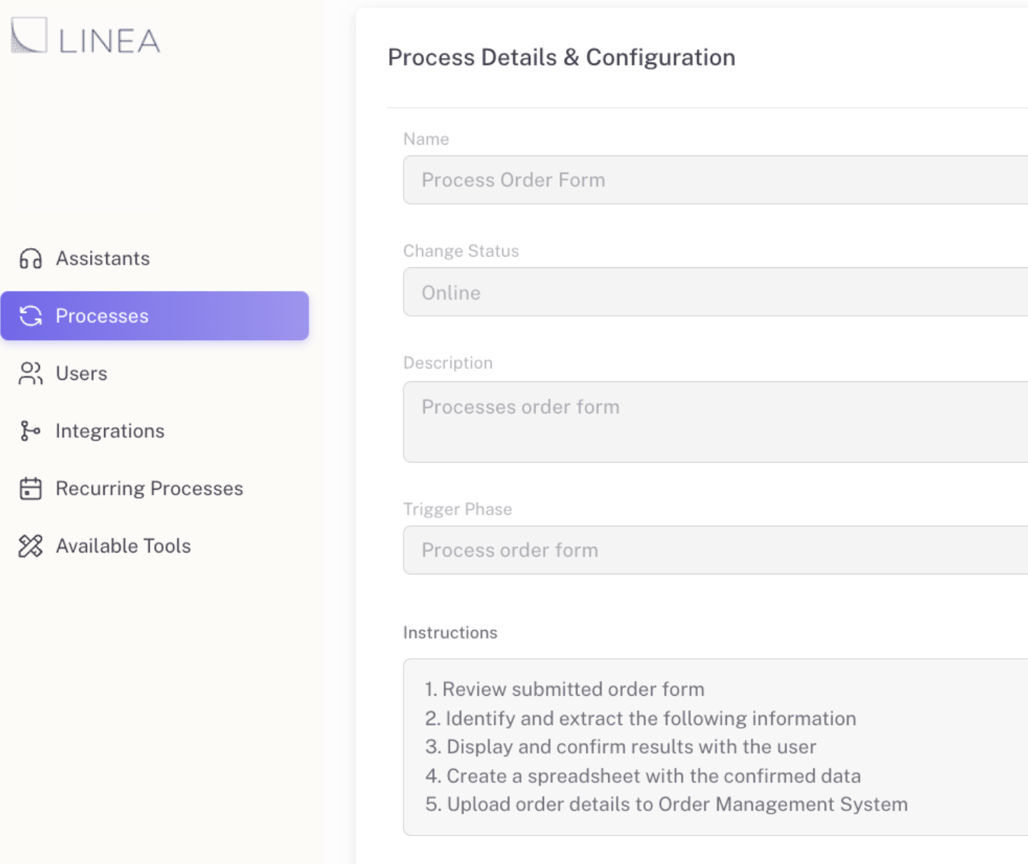Click the Trigger Phase label
Viewport: 1028px width, 864px height.
click(458, 509)
